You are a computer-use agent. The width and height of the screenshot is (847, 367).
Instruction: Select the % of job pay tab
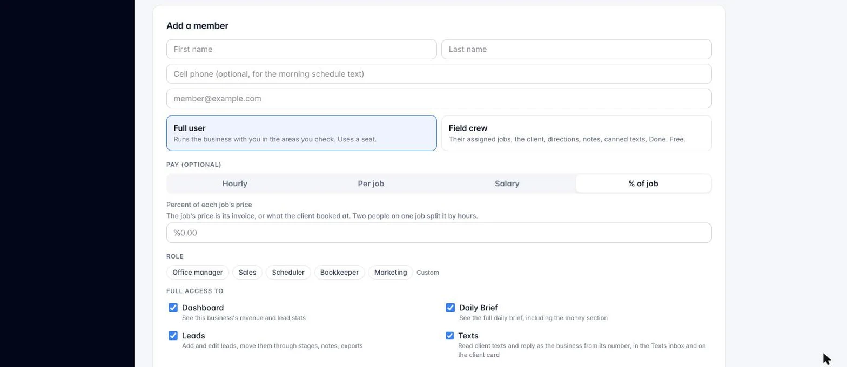pyautogui.click(x=643, y=183)
